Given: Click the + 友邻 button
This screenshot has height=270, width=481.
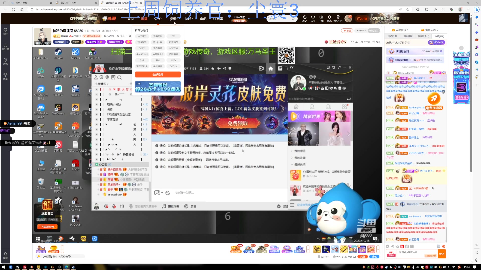Looking at the screenshot, I should 347,31.
